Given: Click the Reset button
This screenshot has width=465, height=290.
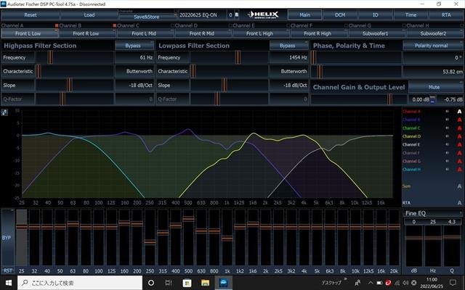Looking at the screenshot, I should [31, 14].
